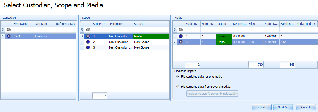Click the 'New Scope' status of scope 2

pyautogui.click(x=151, y=42)
